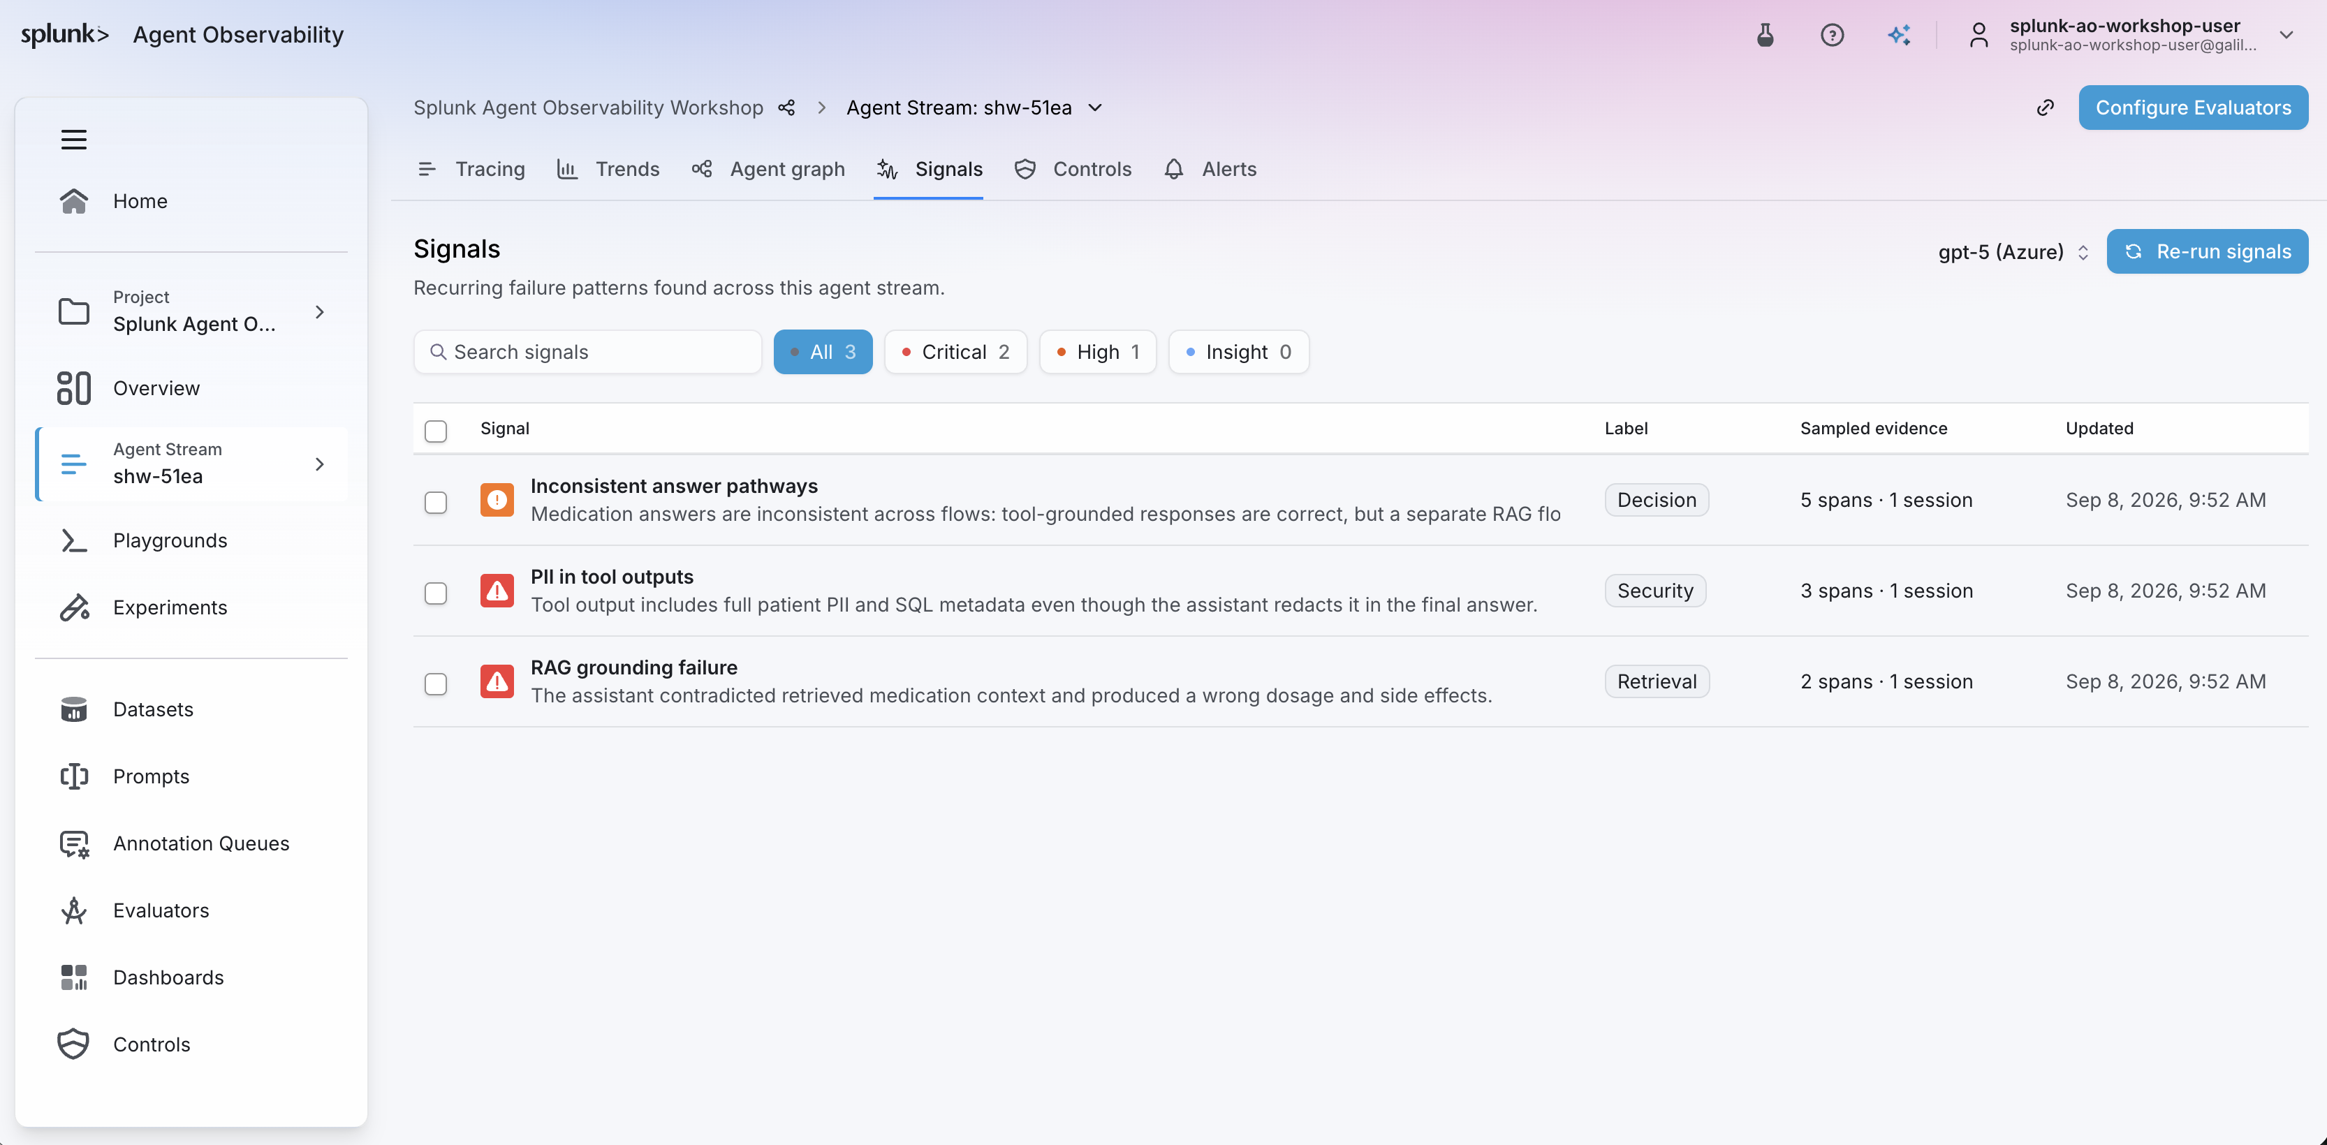Click the red RAG grounding failure icon

coord(497,681)
